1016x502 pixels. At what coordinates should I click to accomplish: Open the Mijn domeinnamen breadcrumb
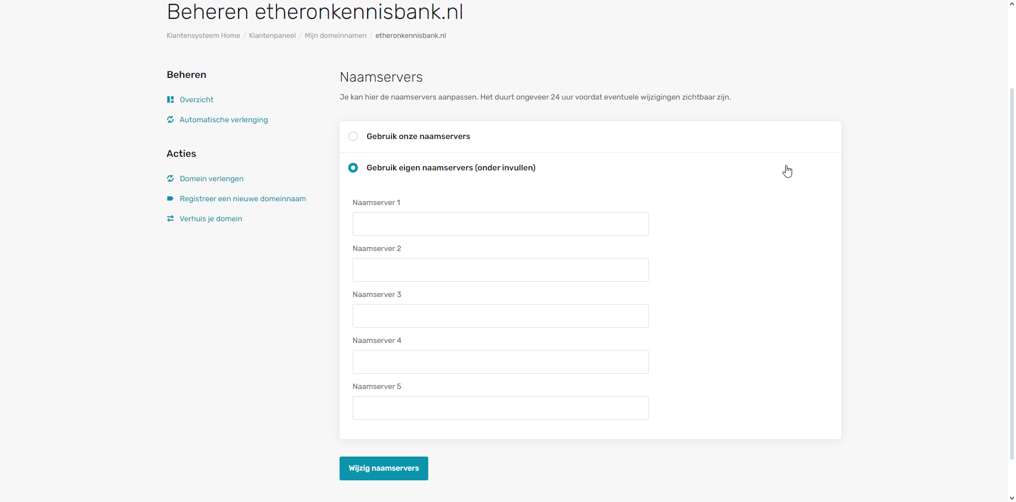coord(335,36)
